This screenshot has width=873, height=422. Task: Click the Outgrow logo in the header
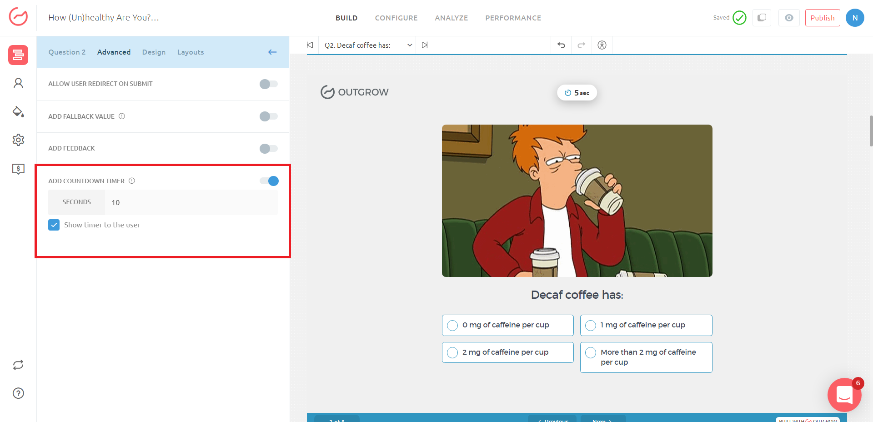tap(18, 17)
